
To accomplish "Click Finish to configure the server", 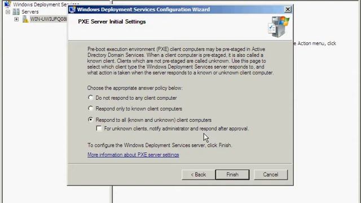I will coord(232,175).
